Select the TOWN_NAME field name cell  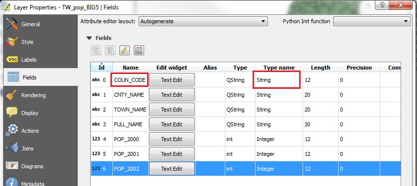click(130, 110)
